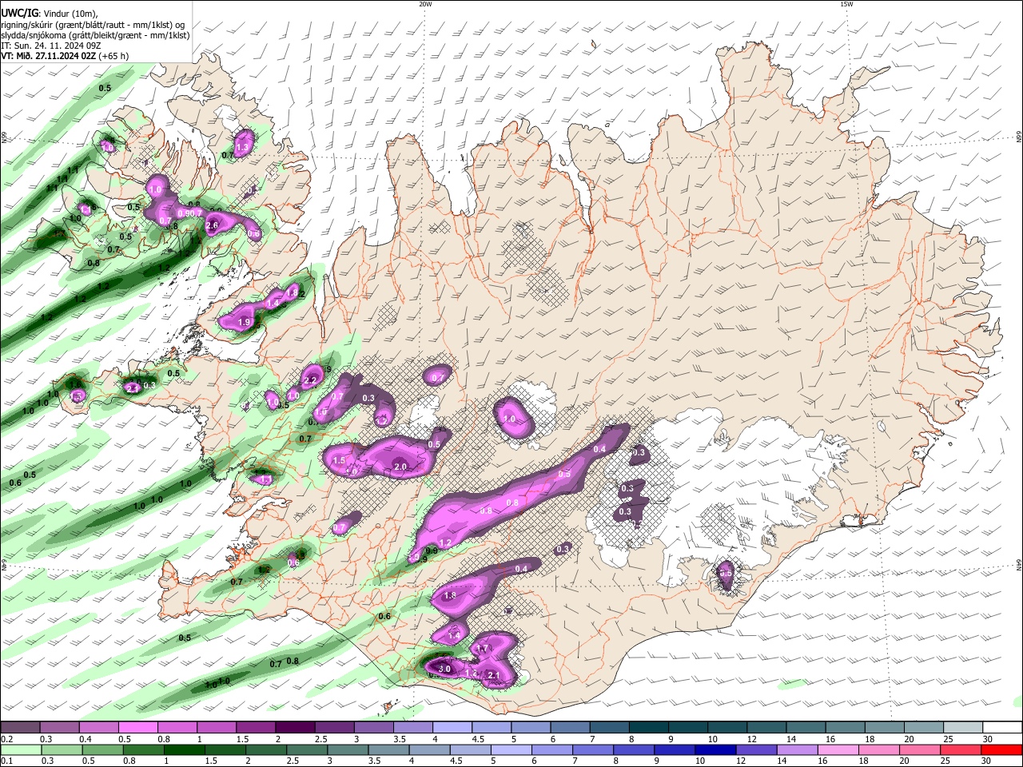
Task: Pick the violet 12 swatch in the bottom scale
Action: (758, 749)
